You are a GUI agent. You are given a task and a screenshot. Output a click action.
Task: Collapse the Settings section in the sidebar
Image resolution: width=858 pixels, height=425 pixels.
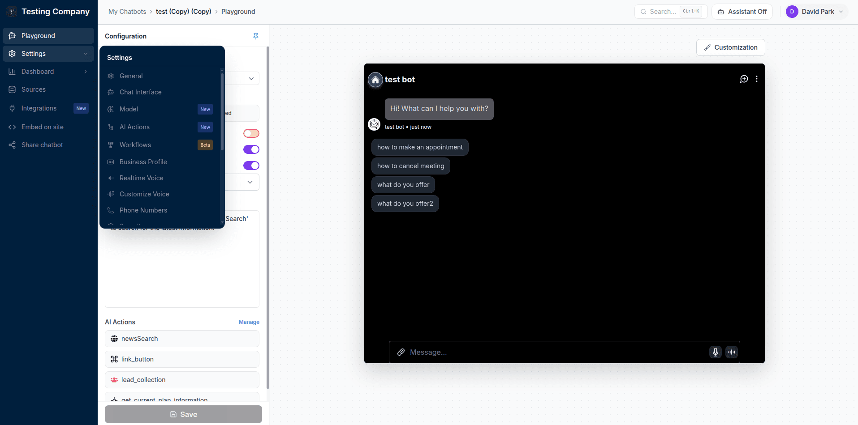pos(86,53)
